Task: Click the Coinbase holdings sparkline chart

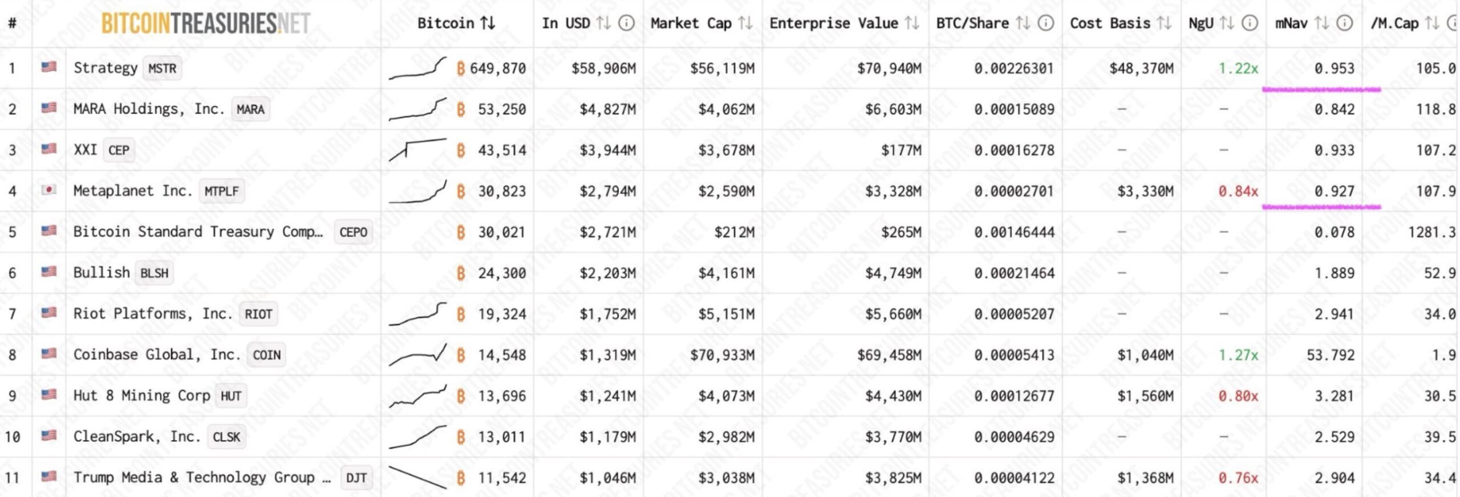Action: [x=417, y=355]
